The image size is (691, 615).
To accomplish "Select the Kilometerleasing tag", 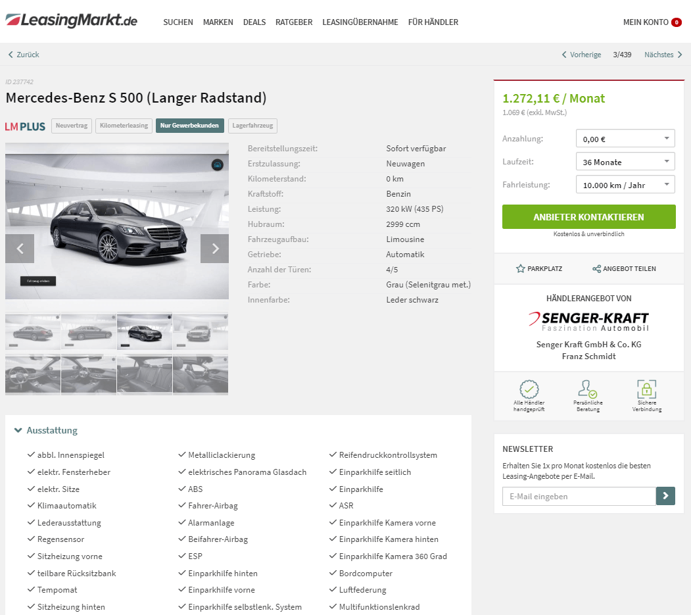I will (124, 126).
